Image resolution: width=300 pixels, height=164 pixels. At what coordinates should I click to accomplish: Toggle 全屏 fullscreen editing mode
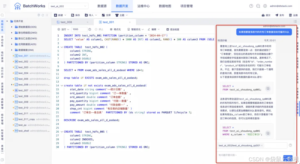[x=106, y=16]
